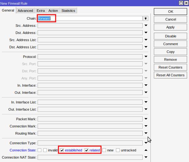Open the Extra tab
Screen dimensions: 189x162
pos(41,11)
